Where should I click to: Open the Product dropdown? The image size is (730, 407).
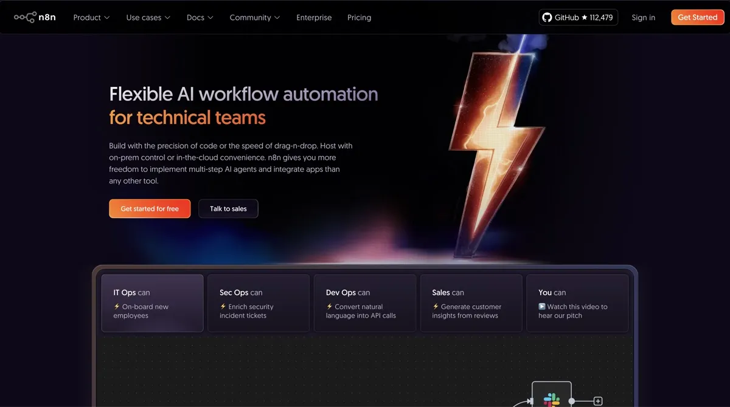[x=91, y=17]
